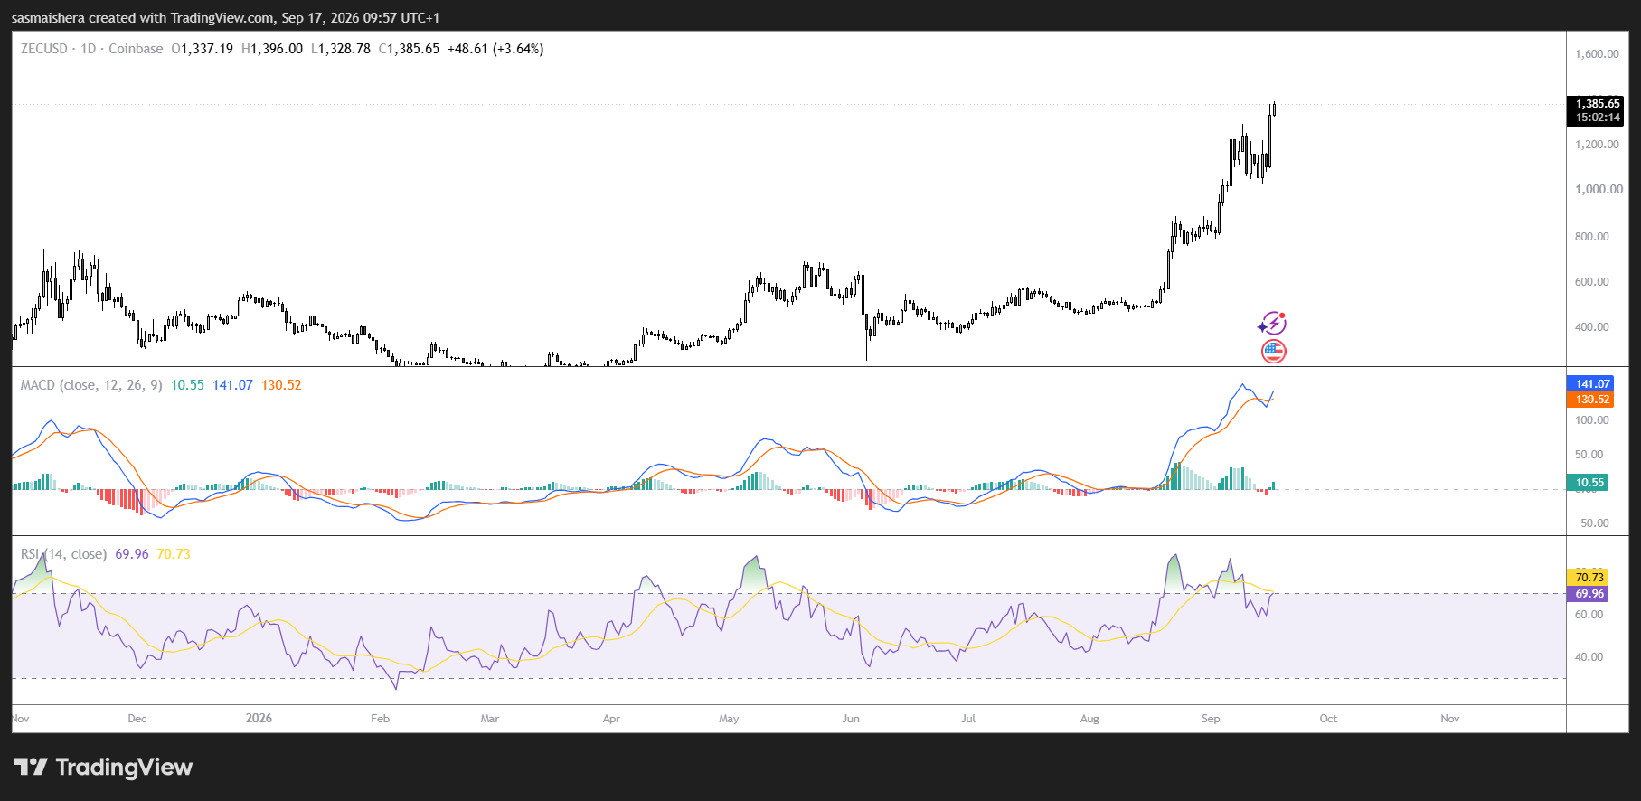Click the open value 1,337.19
Screen dimensions: 1641x801
coord(207,49)
